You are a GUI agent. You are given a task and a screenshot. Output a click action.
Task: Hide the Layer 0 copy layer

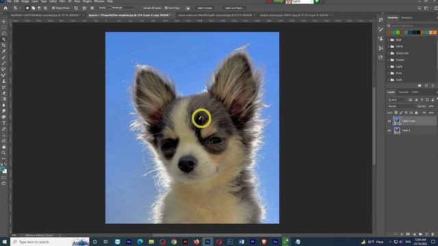click(389, 121)
